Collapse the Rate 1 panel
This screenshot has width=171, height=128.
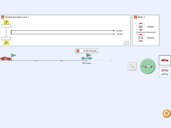136,17
